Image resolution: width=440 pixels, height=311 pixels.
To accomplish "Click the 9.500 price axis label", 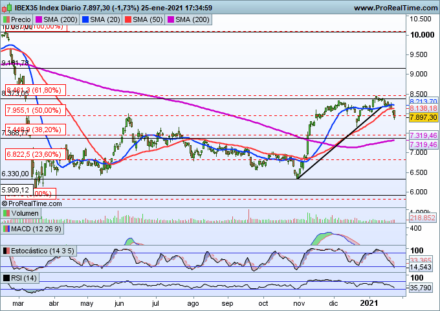I will point(419,54).
